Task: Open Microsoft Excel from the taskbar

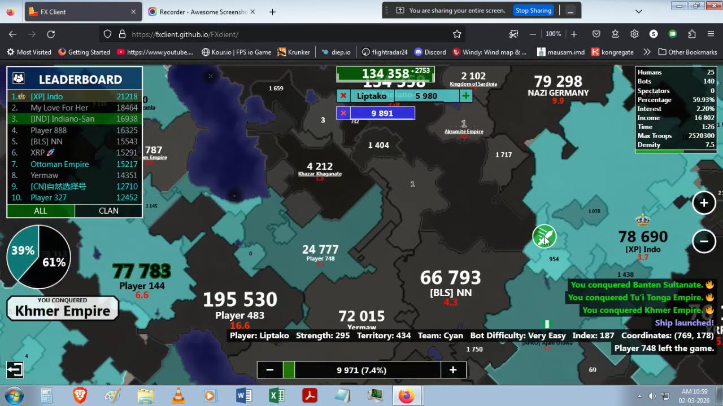Action: (277, 396)
